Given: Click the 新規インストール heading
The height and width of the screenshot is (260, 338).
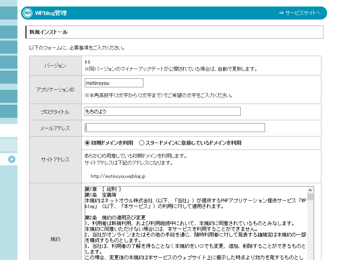Looking at the screenshot, I should (x=49, y=32).
